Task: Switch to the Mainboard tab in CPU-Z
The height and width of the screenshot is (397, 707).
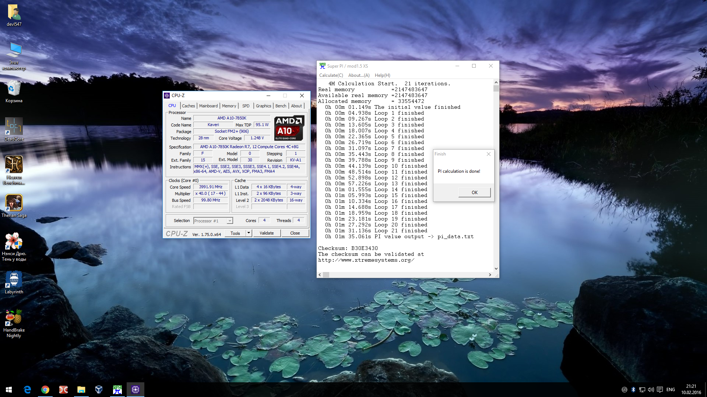Action: (x=208, y=106)
